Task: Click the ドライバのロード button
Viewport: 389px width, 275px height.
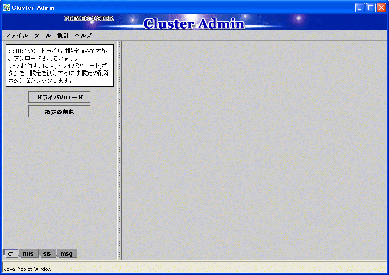Action: (x=59, y=97)
